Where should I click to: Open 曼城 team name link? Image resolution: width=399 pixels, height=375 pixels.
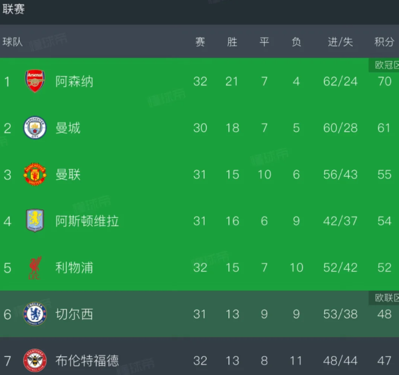point(68,128)
